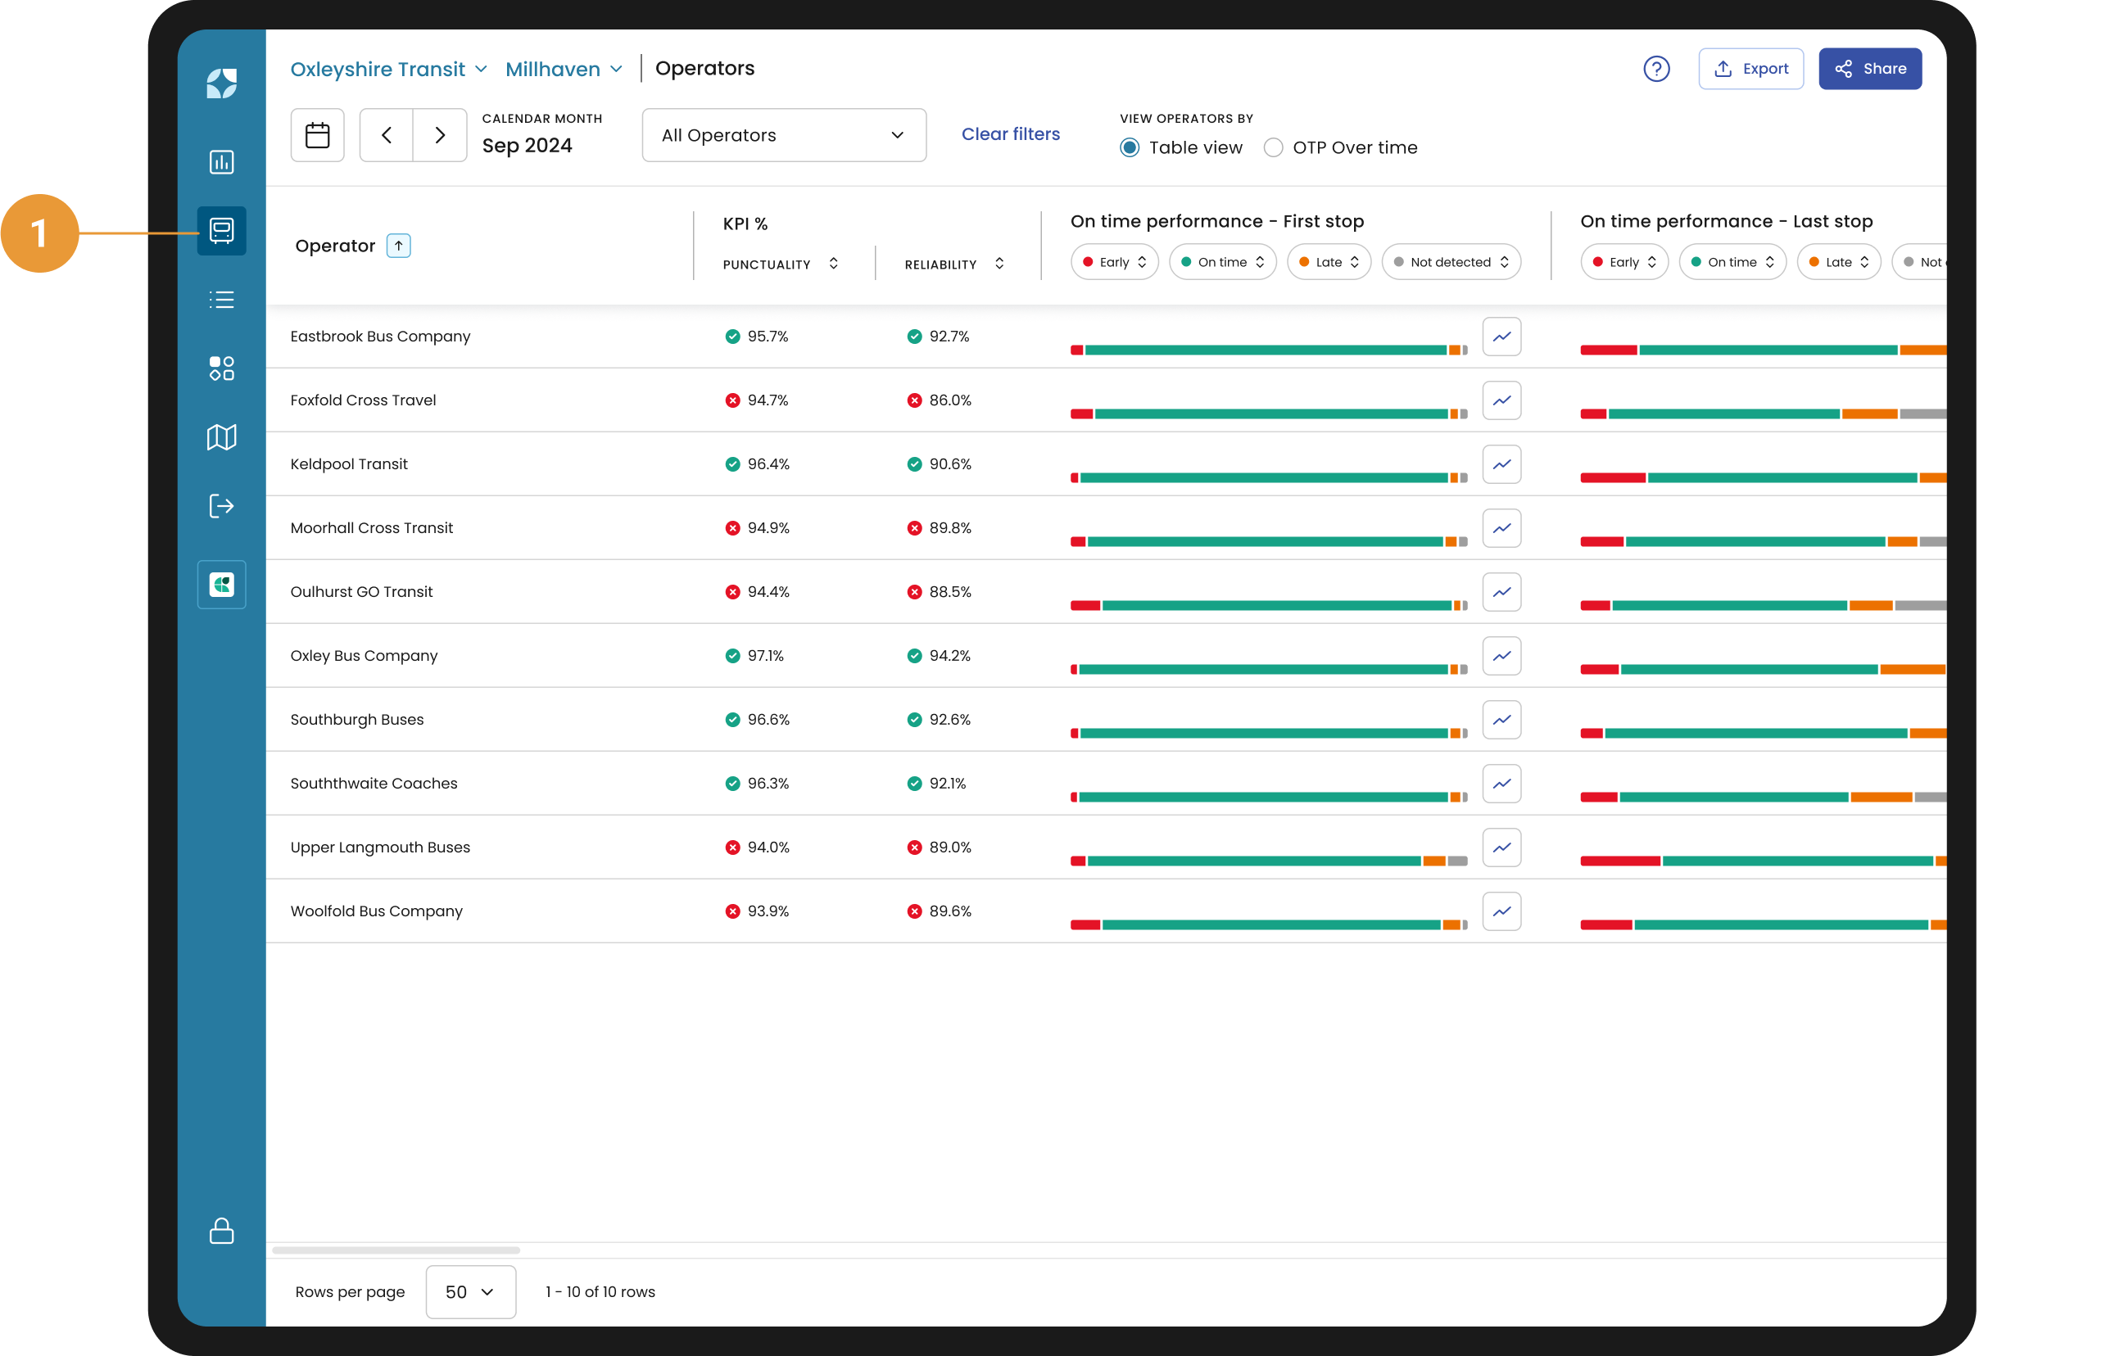The height and width of the screenshot is (1356, 2124).
Task: Click the horizontal scrollbar at table bottom
Action: [396, 1250]
